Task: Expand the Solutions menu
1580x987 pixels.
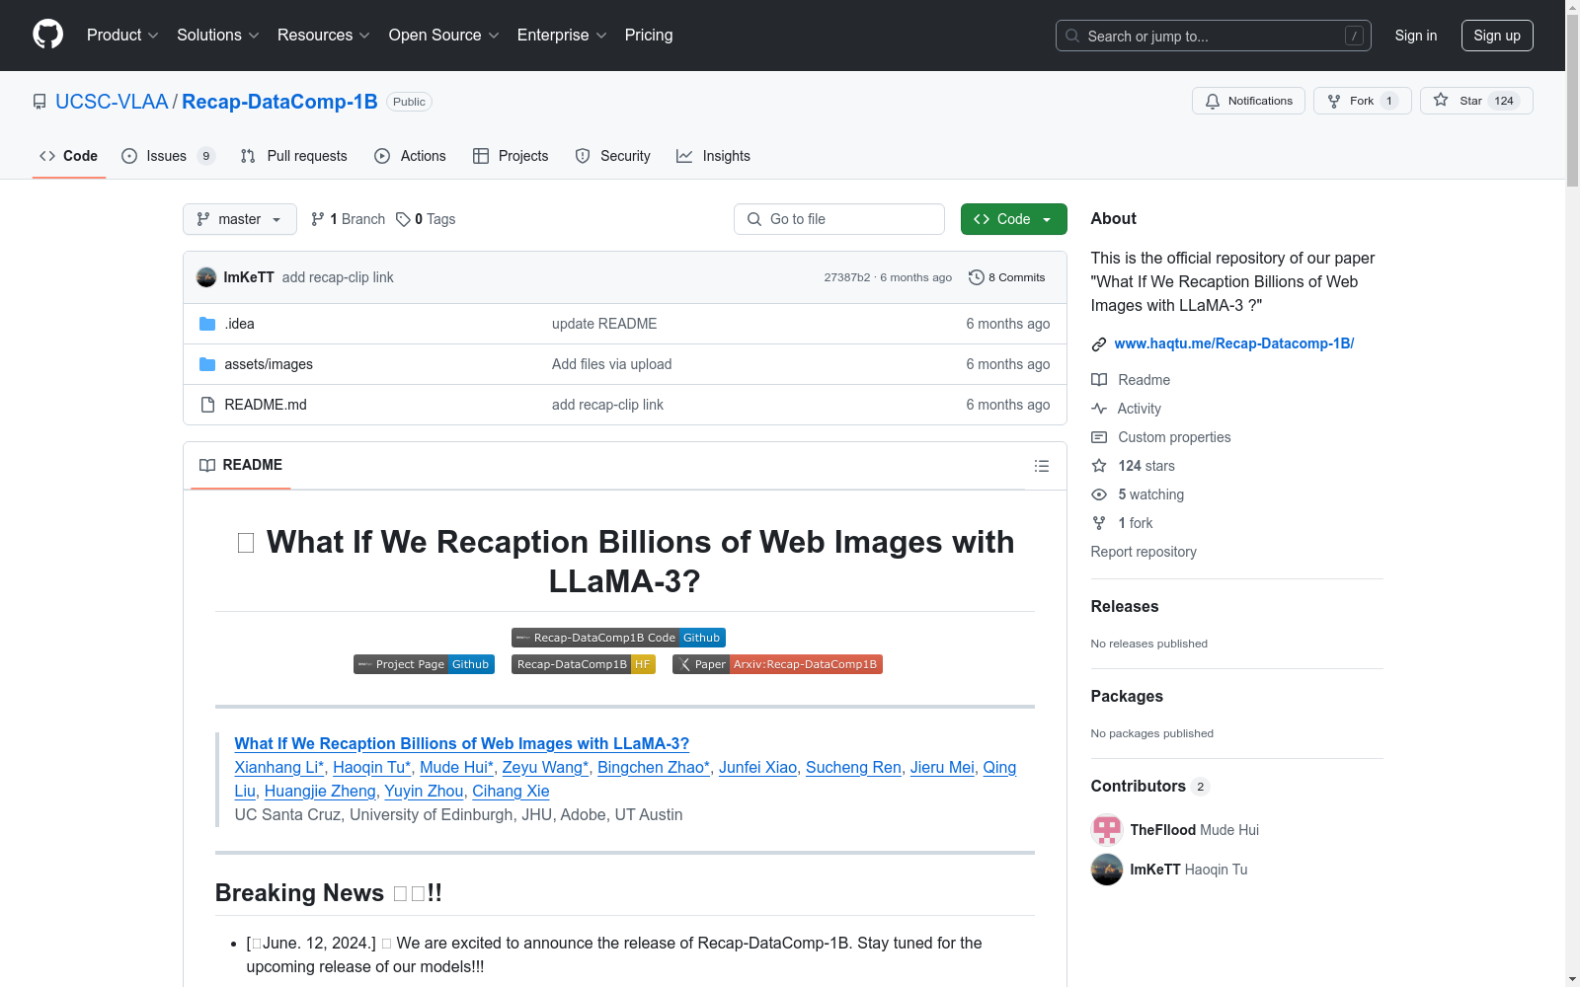Action: [x=218, y=36]
